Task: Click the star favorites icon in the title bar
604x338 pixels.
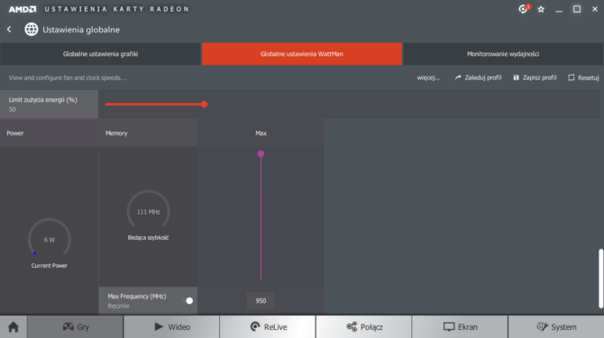Action: pos(541,9)
